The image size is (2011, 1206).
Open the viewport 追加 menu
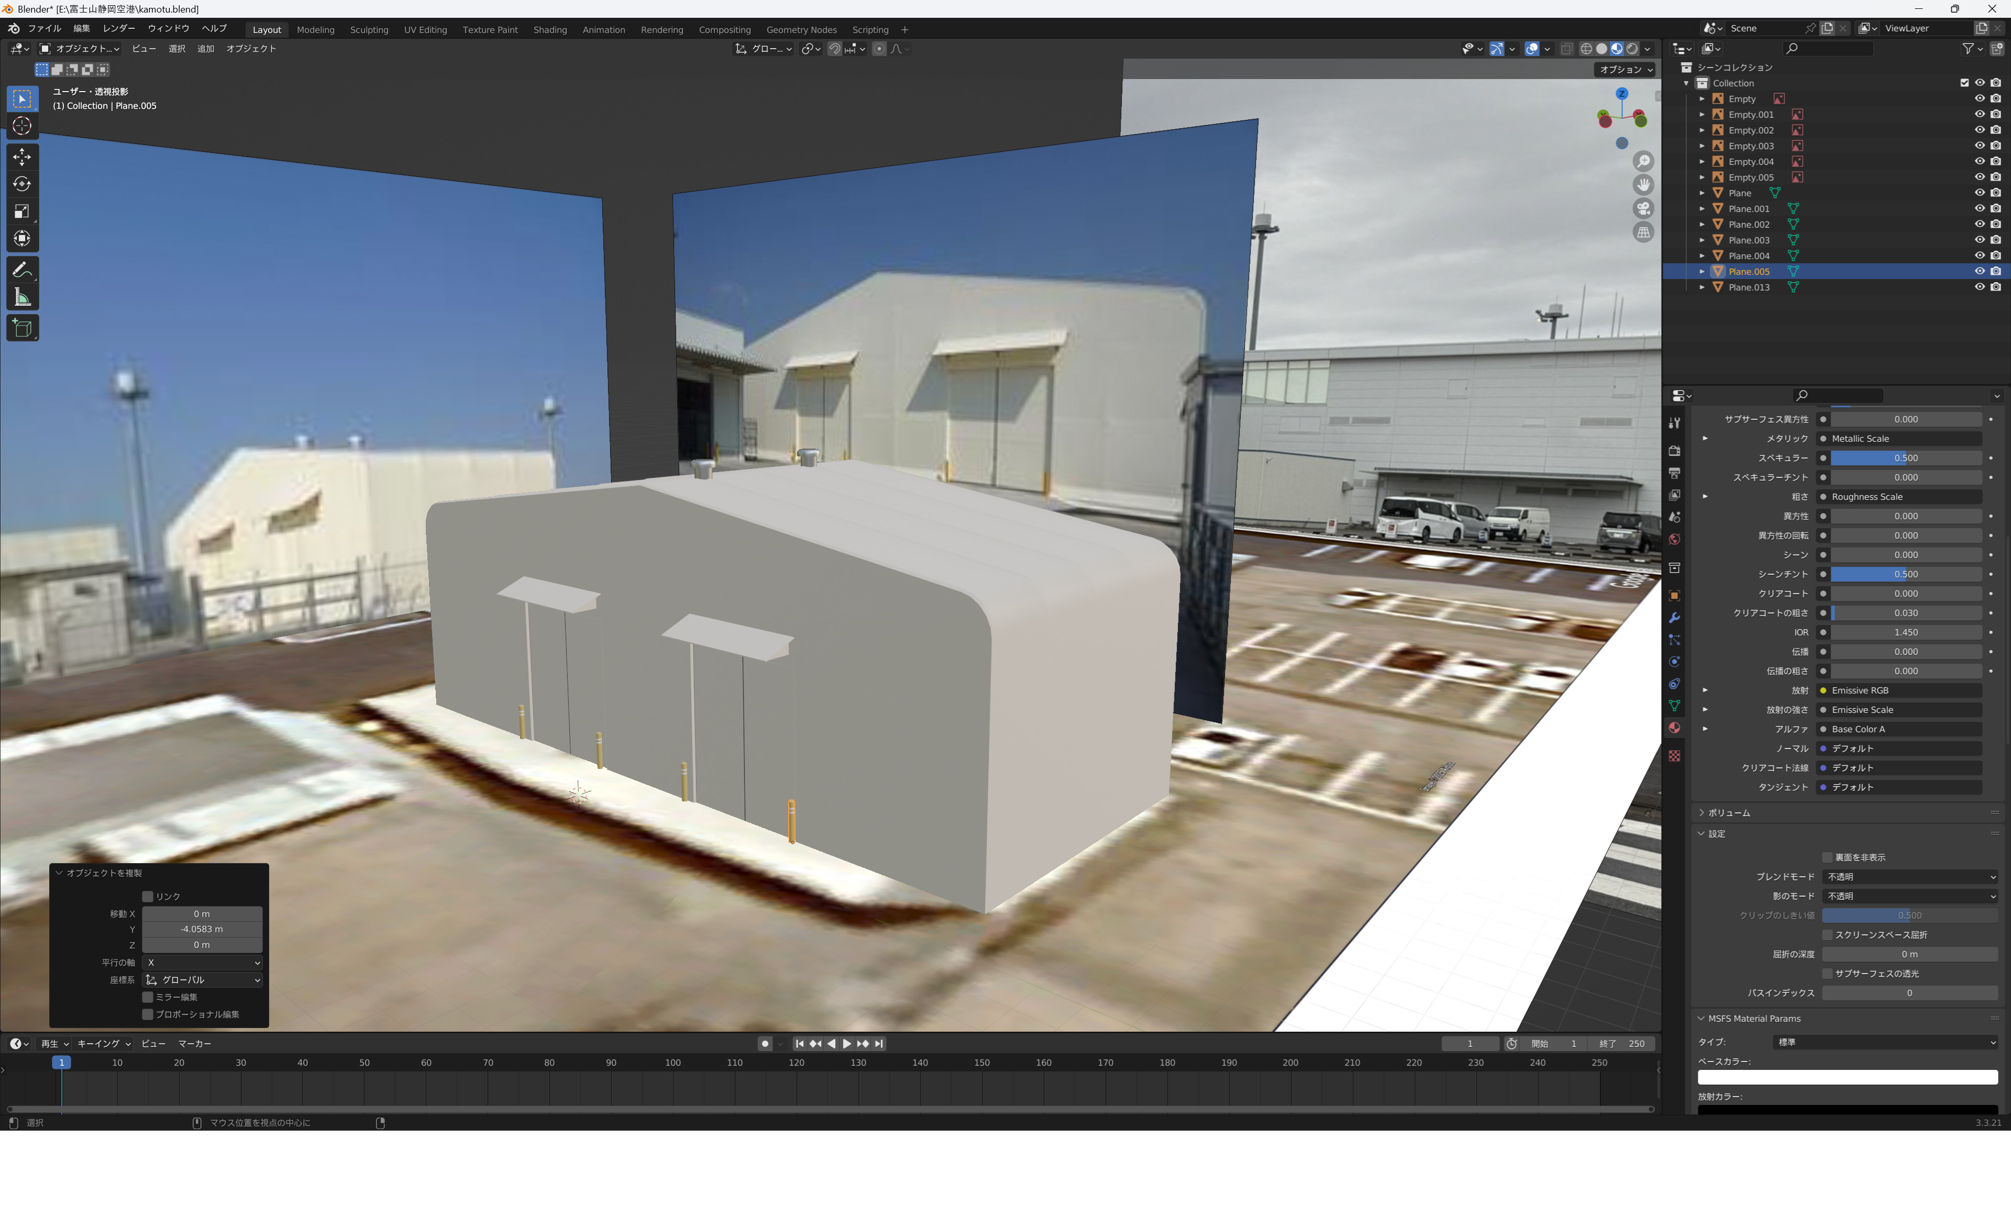click(x=206, y=49)
